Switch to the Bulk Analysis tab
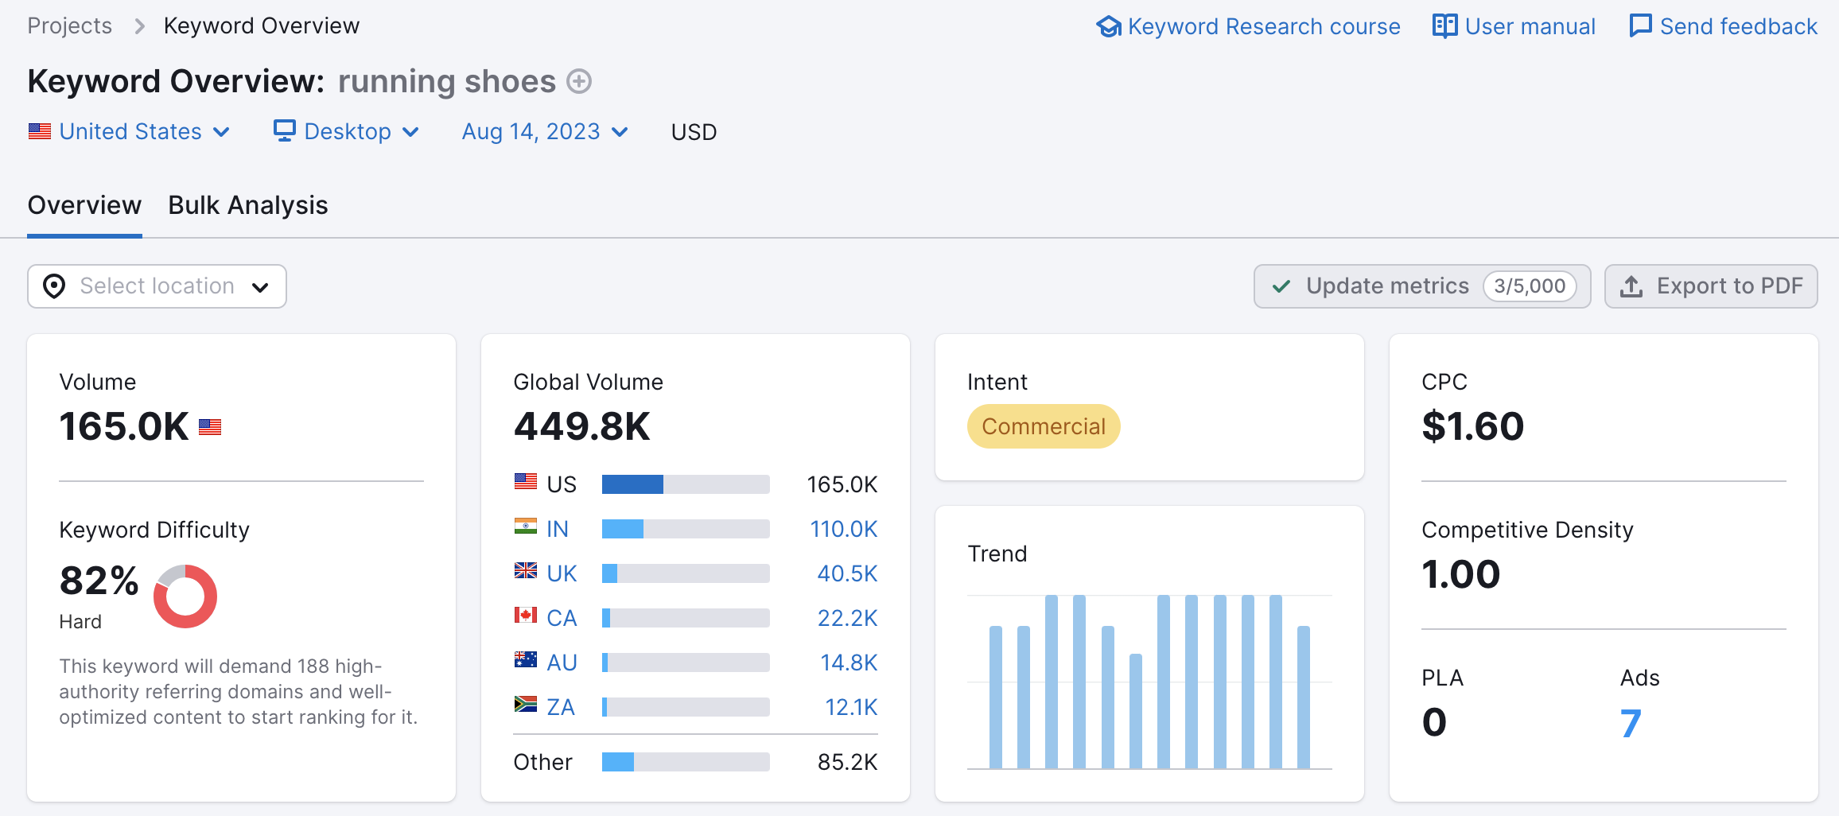 (x=248, y=206)
